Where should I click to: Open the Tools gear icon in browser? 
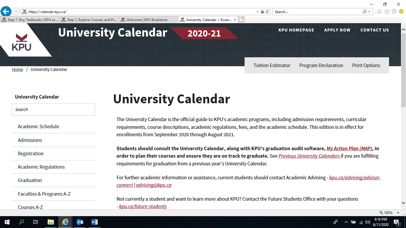[x=394, y=12]
